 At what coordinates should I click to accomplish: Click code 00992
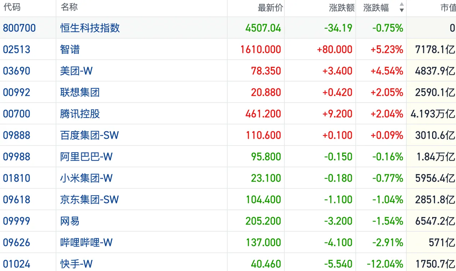17,92
